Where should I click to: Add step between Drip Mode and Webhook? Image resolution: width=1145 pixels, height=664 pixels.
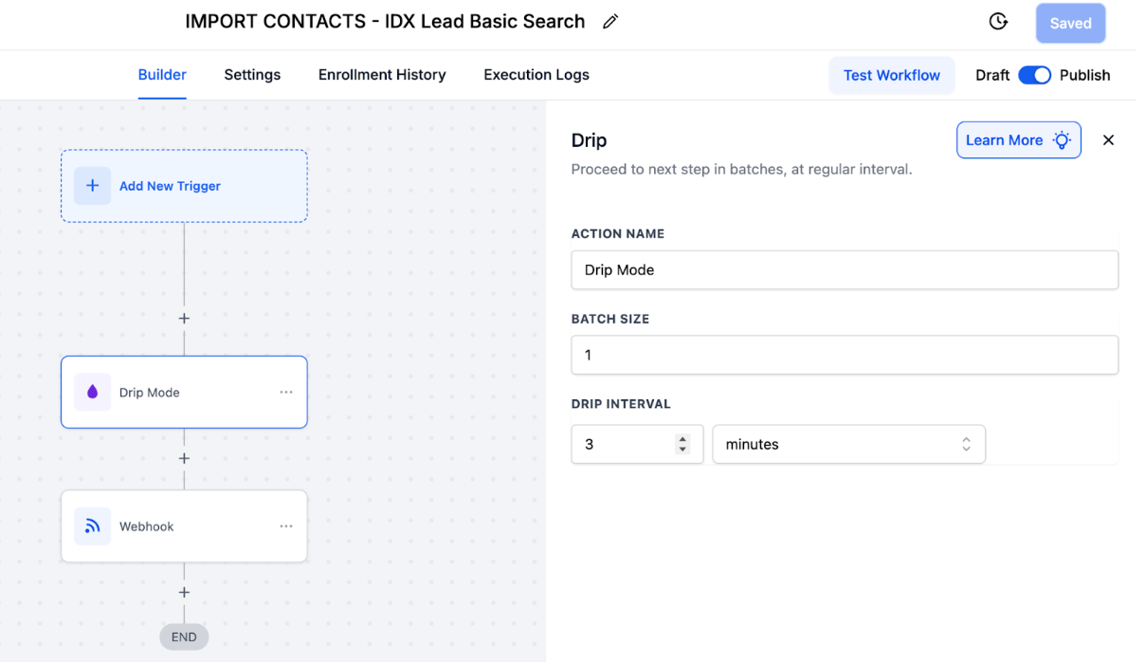(184, 459)
